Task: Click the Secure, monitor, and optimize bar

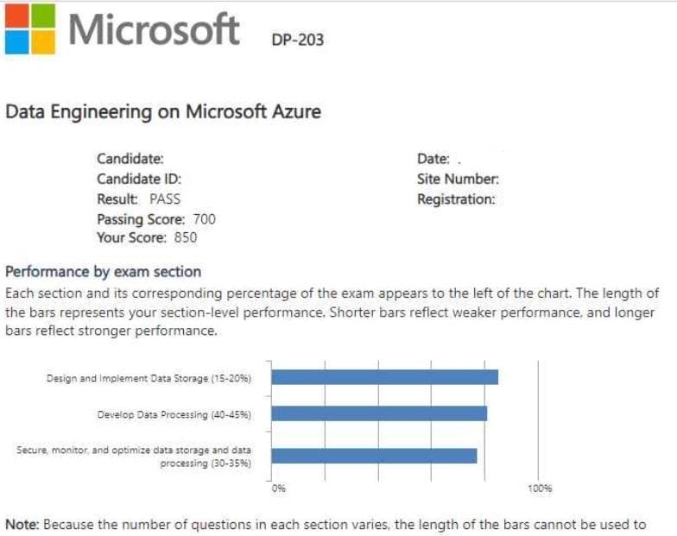Action: (374, 455)
